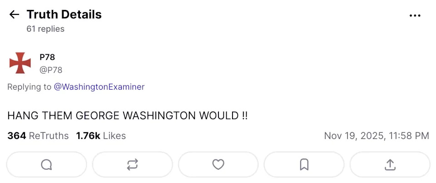
Task: Open the three-dot more options menu
Action: [x=415, y=15]
